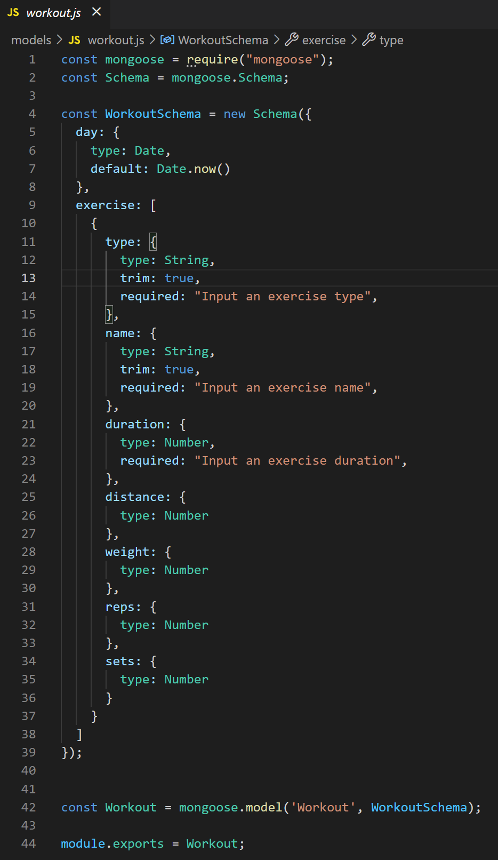Click line number 1 in gutter
The image size is (498, 860).
(33, 59)
